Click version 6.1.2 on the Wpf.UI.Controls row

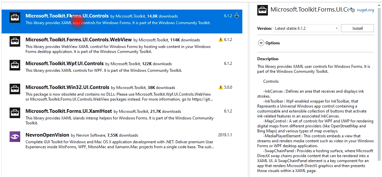pos(228,64)
